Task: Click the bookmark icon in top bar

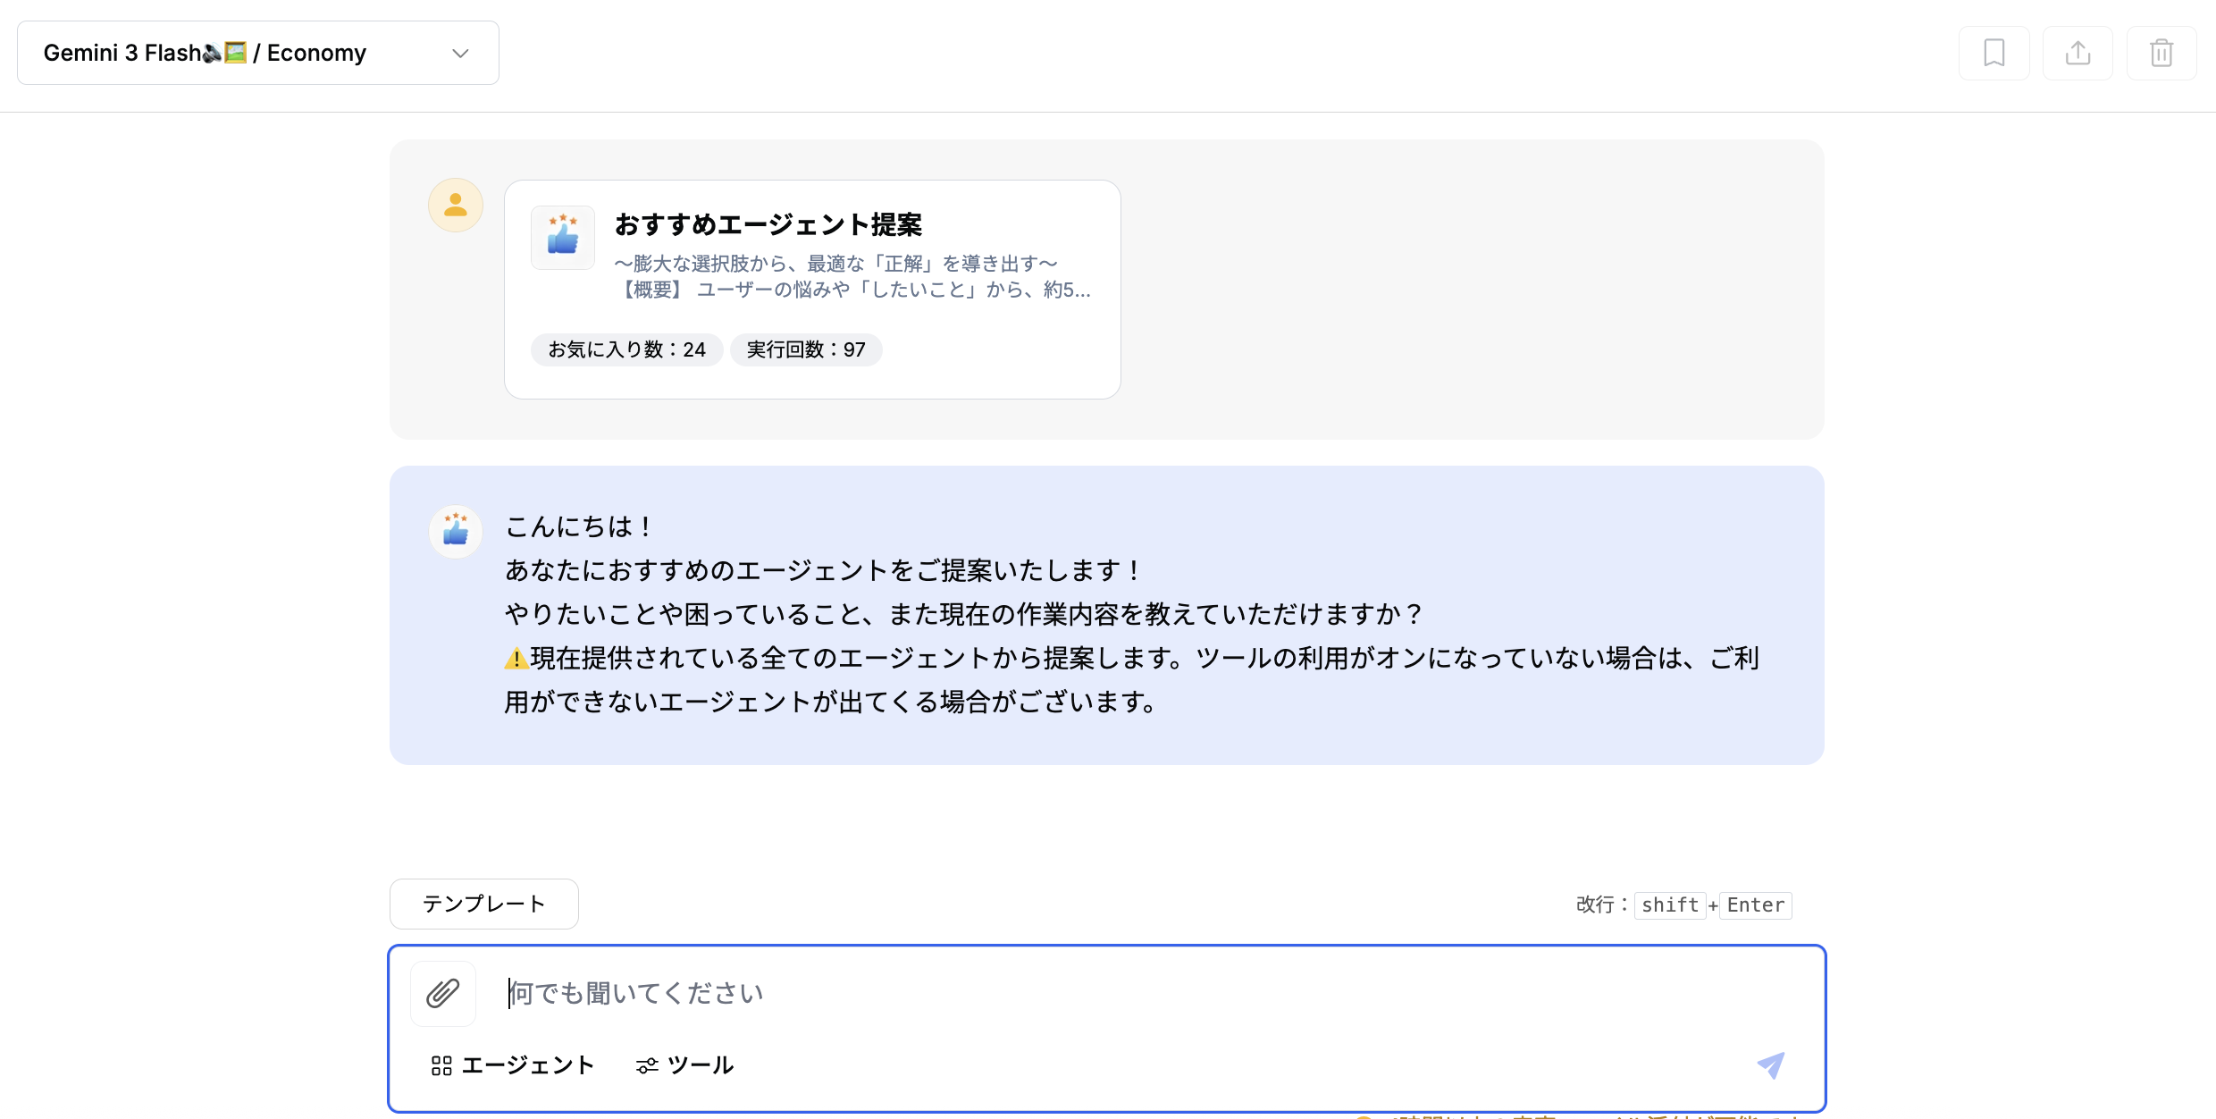Action: 1994,54
